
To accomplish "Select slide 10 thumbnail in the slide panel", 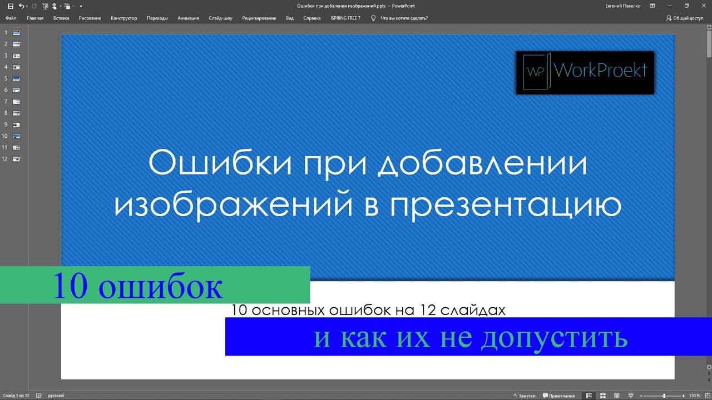I will coord(16,136).
